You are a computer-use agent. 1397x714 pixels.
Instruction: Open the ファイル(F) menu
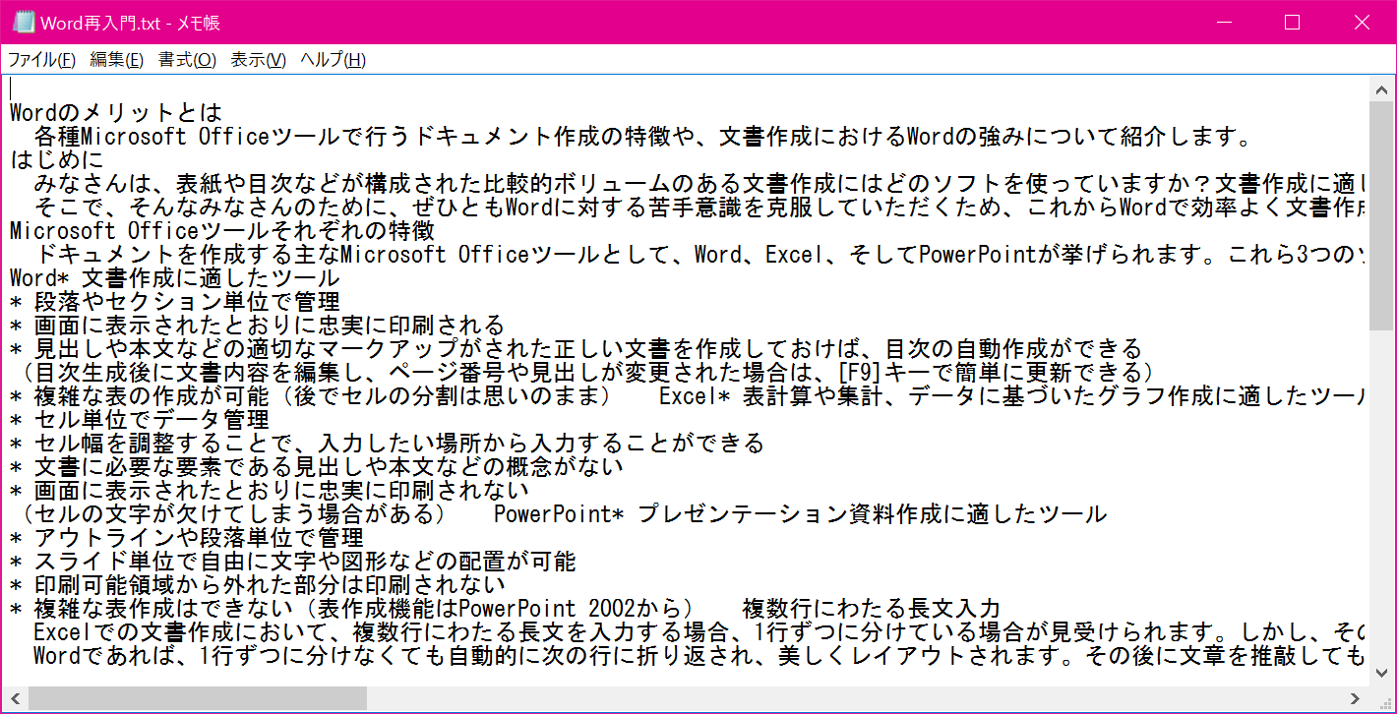(41, 60)
